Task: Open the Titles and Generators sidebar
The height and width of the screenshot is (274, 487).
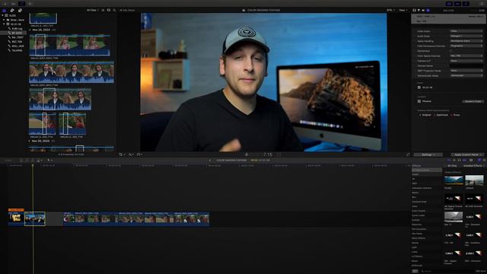Action: click(x=20, y=10)
